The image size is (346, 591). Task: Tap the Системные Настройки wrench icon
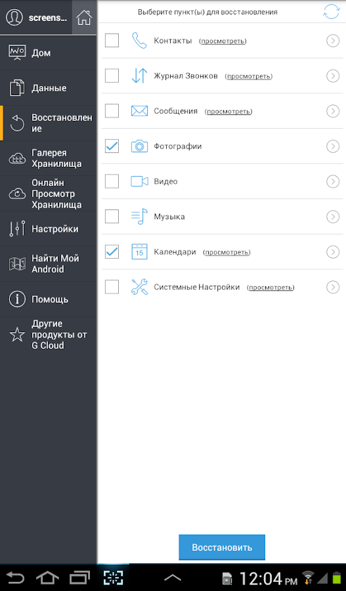point(139,287)
